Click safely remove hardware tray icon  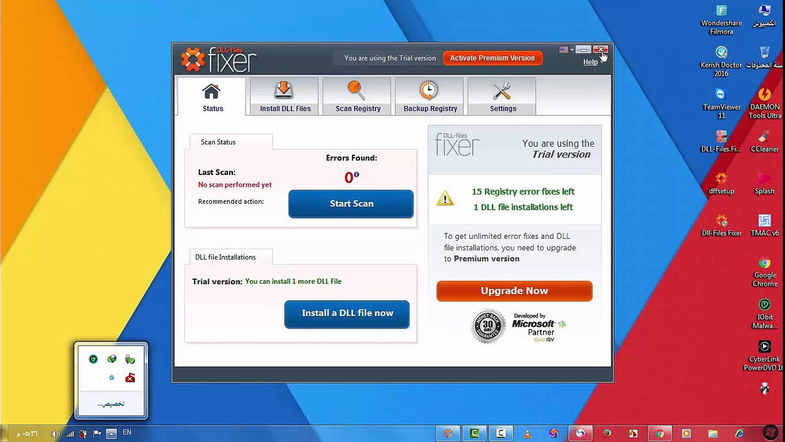click(x=130, y=359)
